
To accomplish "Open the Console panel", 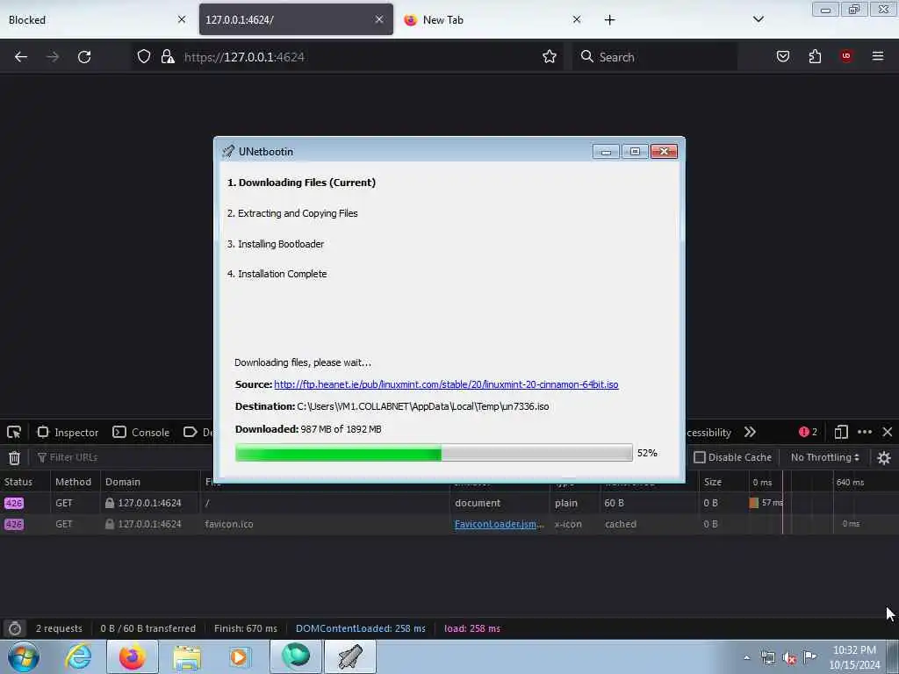I will tap(141, 432).
